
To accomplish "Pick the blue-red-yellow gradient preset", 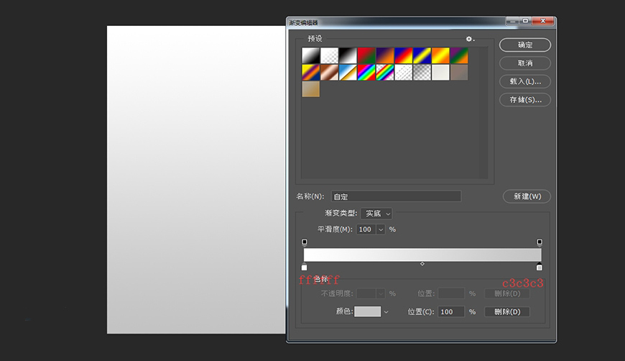I will tap(404, 56).
